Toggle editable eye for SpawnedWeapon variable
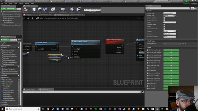Viewport: 198px width, 111px height. pyautogui.click(x=19, y=92)
